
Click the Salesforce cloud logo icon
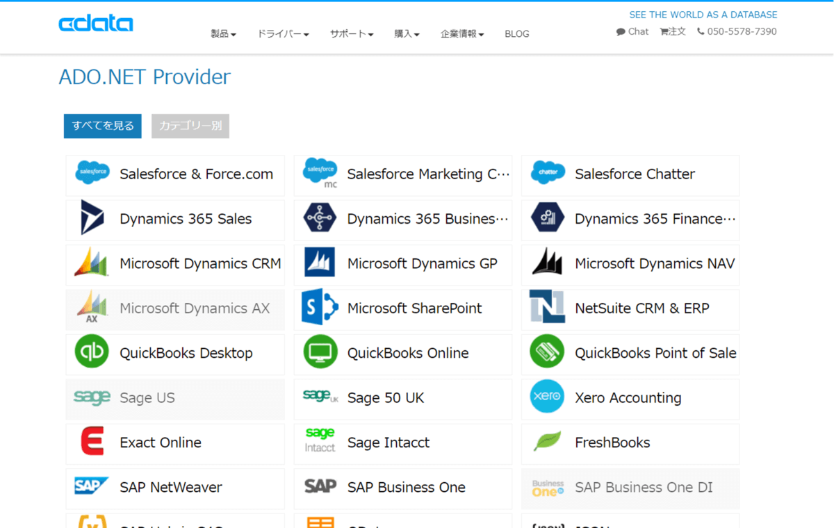click(x=92, y=172)
